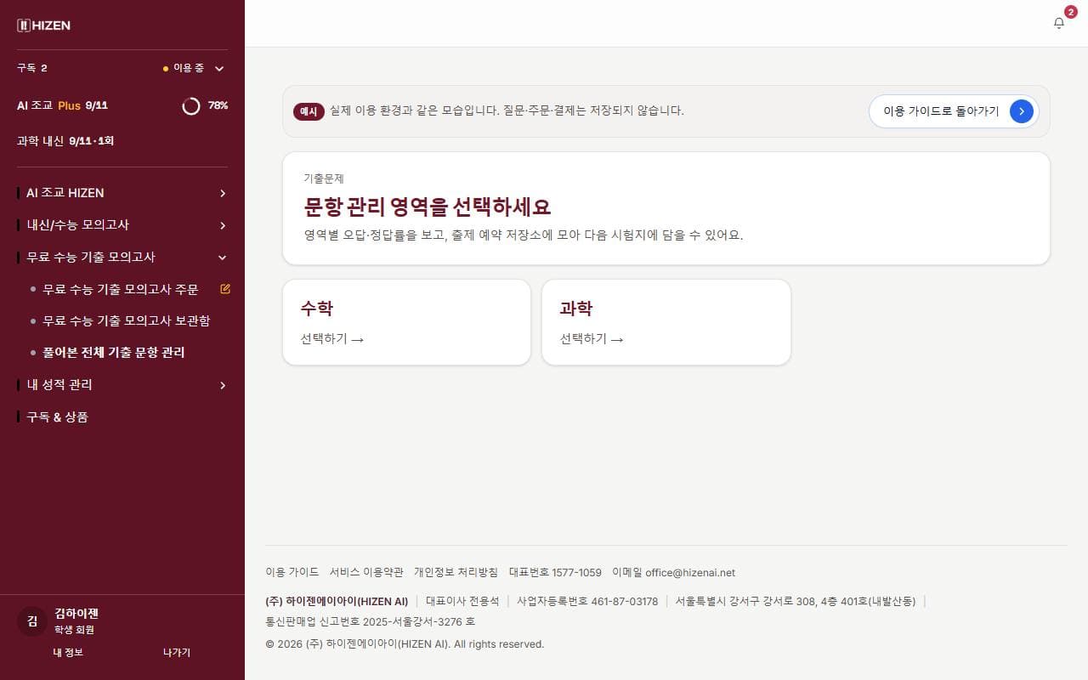Click the 예시 badge
1088x680 pixels.
(309, 111)
